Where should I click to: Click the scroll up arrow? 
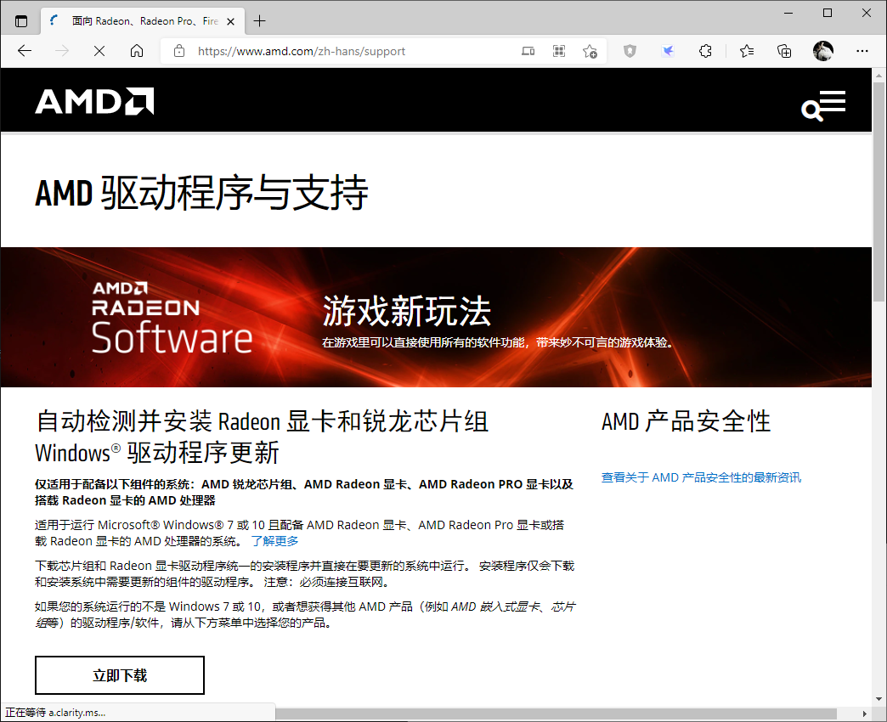(879, 76)
